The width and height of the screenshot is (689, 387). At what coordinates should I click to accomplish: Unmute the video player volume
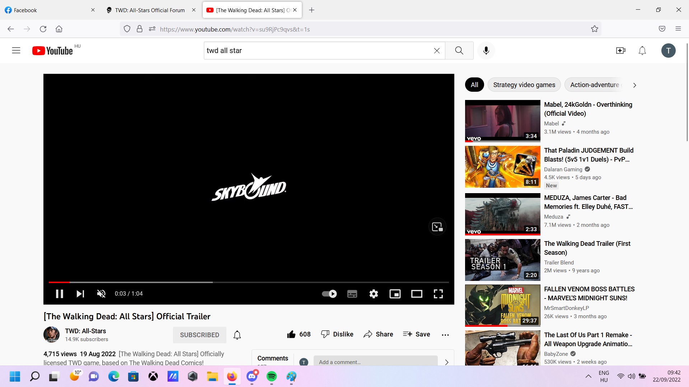click(x=101, y=294)
